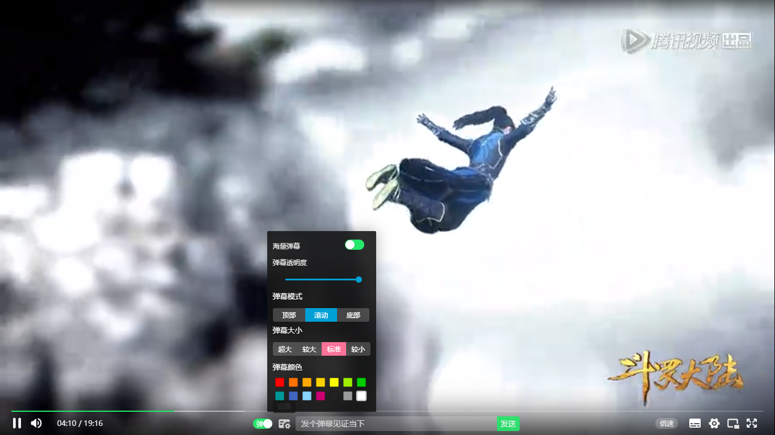This screenshot has height=435, width=775.
Task: Pick the royal blue danmaku color
Action: point(293,396)
